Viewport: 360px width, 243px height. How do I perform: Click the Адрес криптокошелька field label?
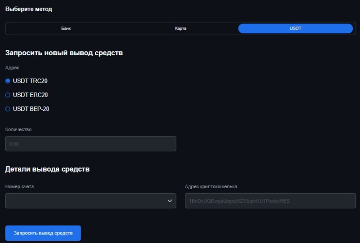(211, 186)
